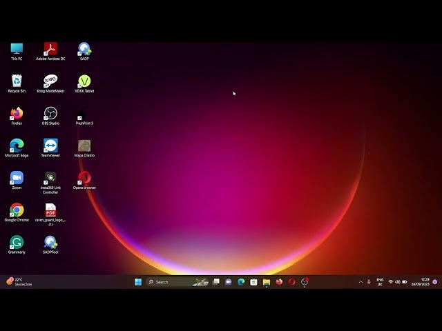Select the FlashPrint 5 shortcut
This screenshot has width=442, height=331.
[x=84, y=116]
